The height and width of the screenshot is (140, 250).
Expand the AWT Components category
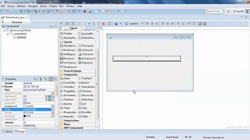click(78, 128)
